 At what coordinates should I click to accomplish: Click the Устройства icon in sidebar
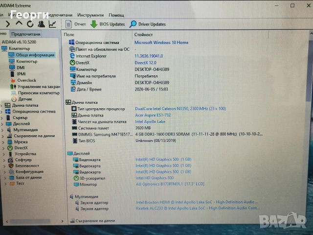click(x=10, y=154)
